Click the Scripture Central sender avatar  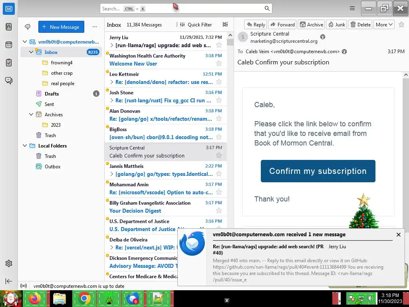[x=243, y=37]
